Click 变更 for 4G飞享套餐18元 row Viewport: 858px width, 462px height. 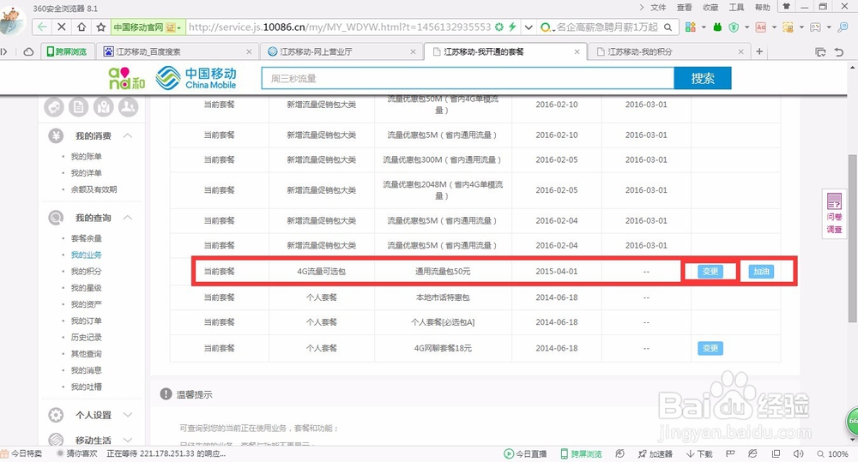tap(710, 348)
